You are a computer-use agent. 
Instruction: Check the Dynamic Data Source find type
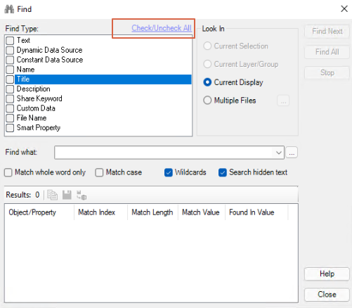pos(10,50)
